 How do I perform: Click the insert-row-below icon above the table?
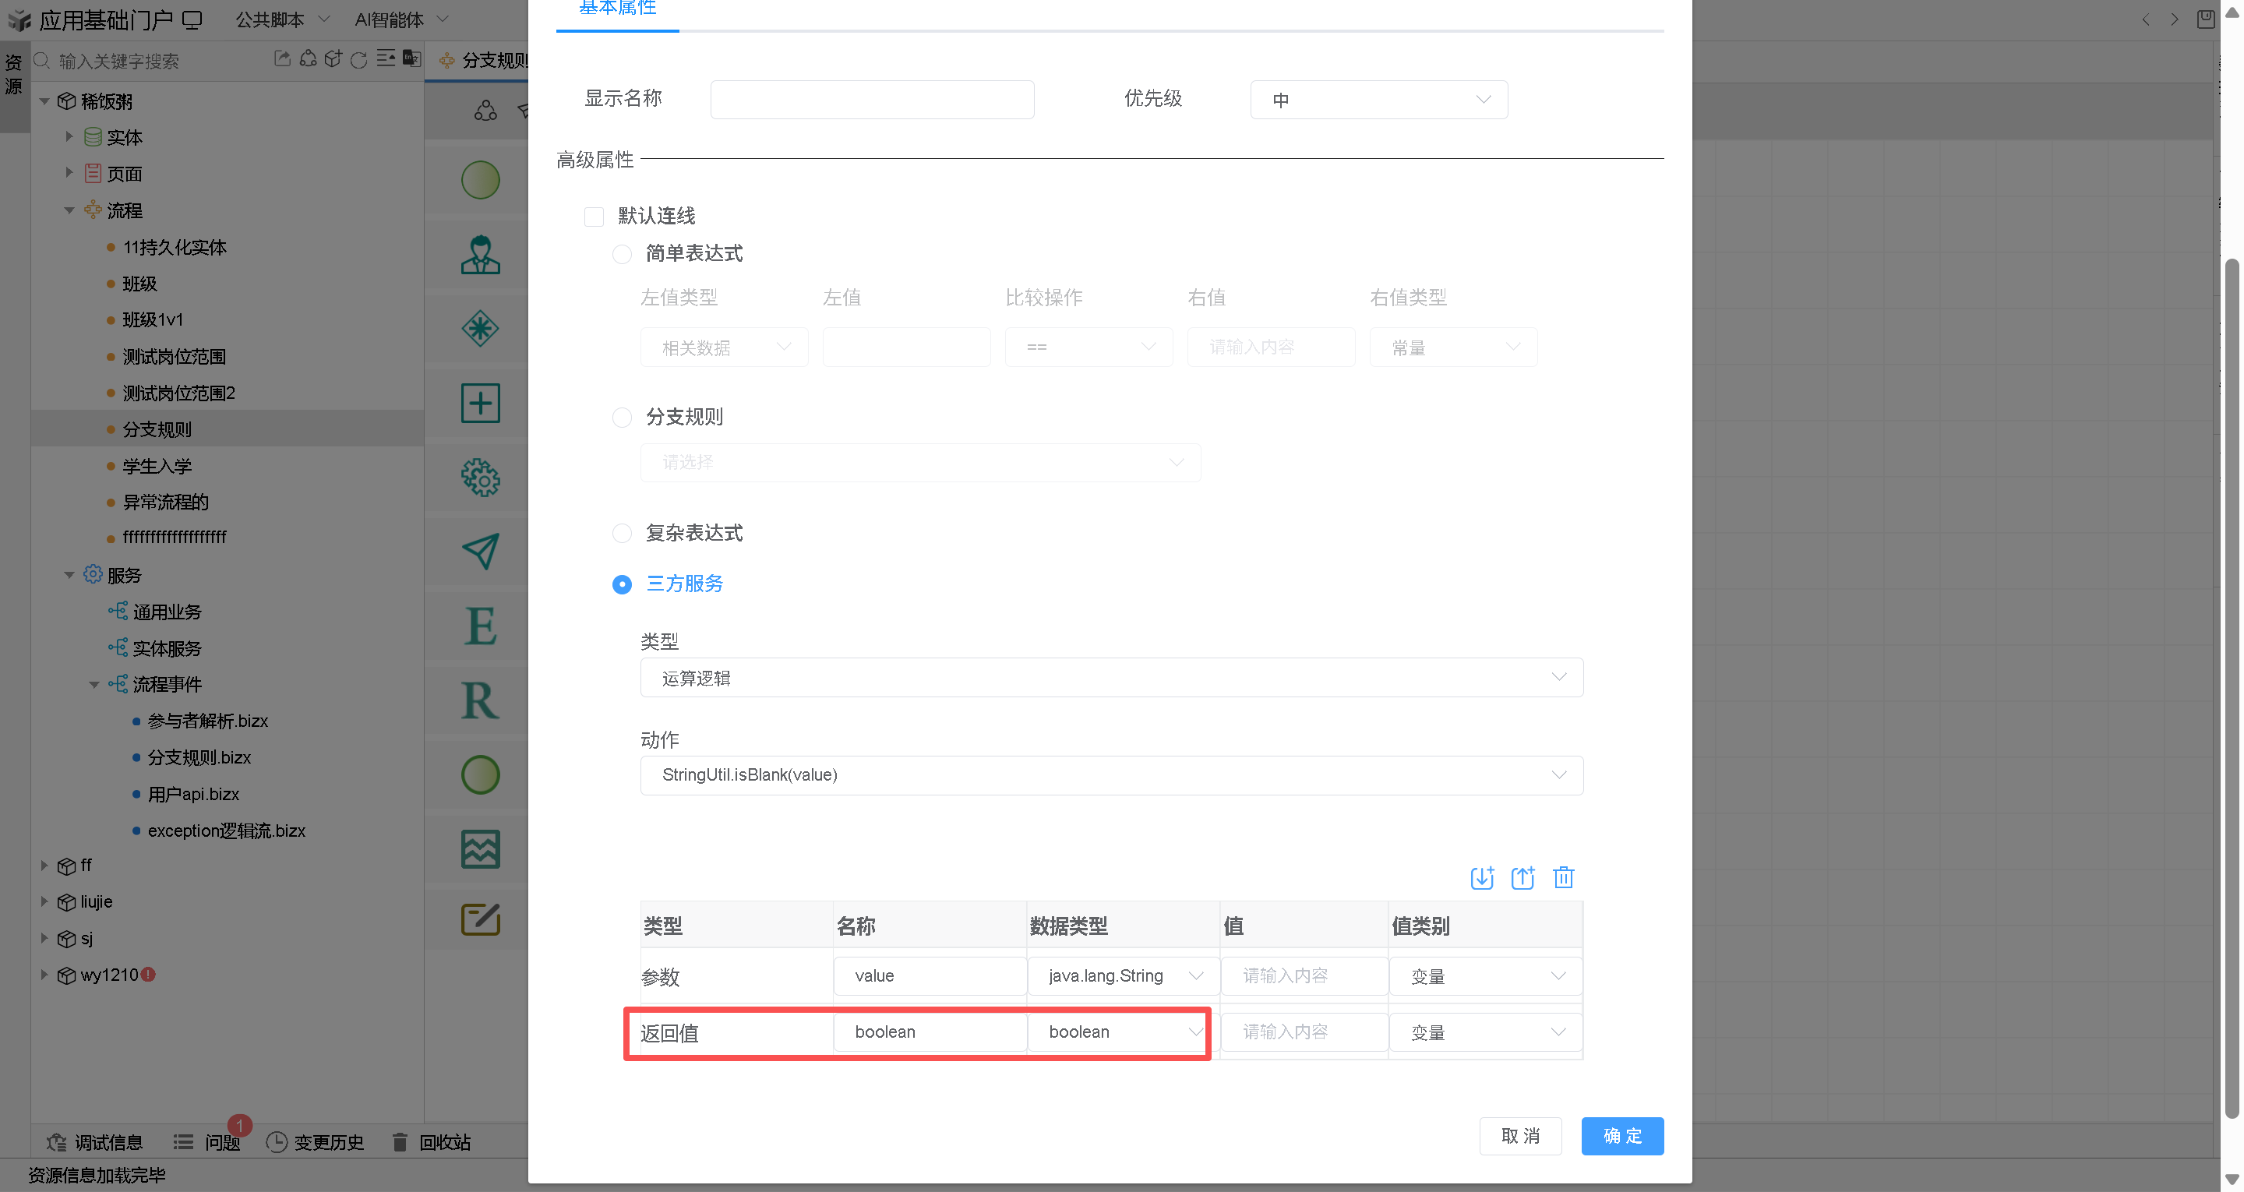click(x=1481, y=877)
